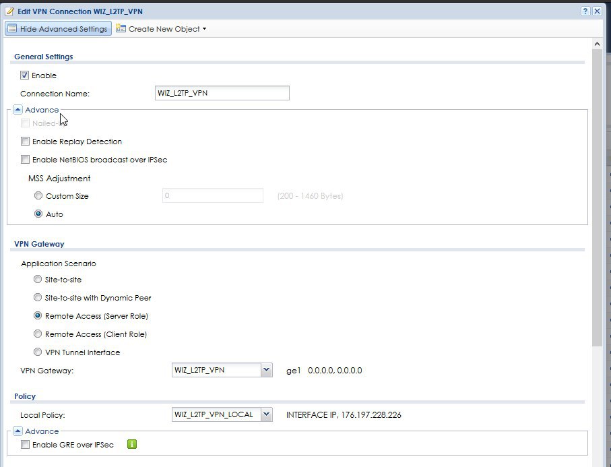611x467 pixels.
Task: Click the General Settings heading
Action: click(44, 57)
